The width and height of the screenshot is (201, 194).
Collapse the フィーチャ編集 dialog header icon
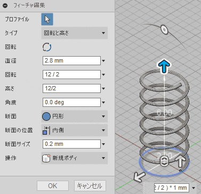click(x=5, y=5)
